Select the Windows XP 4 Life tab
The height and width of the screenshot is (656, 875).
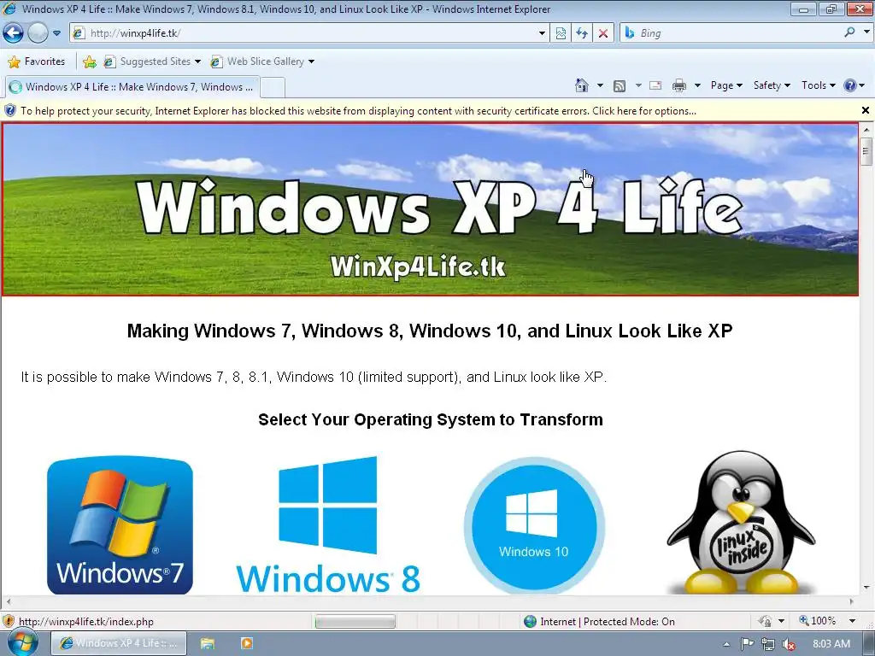(132, 87)
